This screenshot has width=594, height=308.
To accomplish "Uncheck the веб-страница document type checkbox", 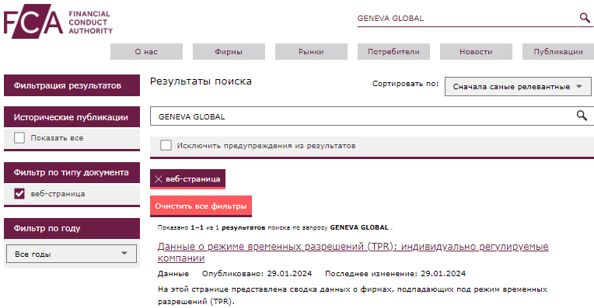I will [19, 193].
